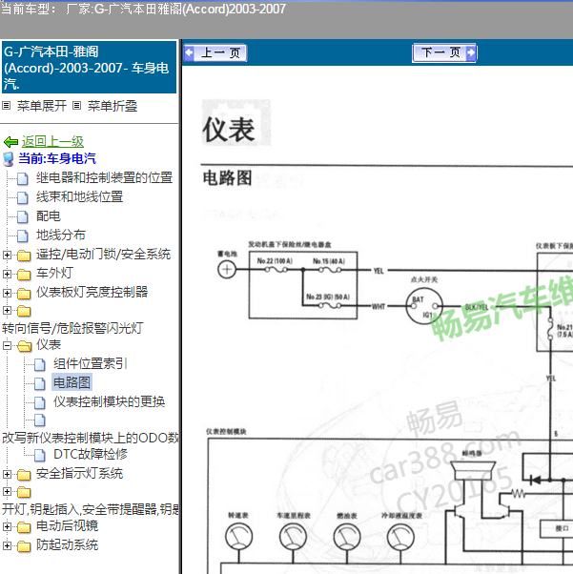The height and width of the screenshot is (574, 573).
Task: Expand the 防起动系统 folder
Action: click(x=7, y=546)
